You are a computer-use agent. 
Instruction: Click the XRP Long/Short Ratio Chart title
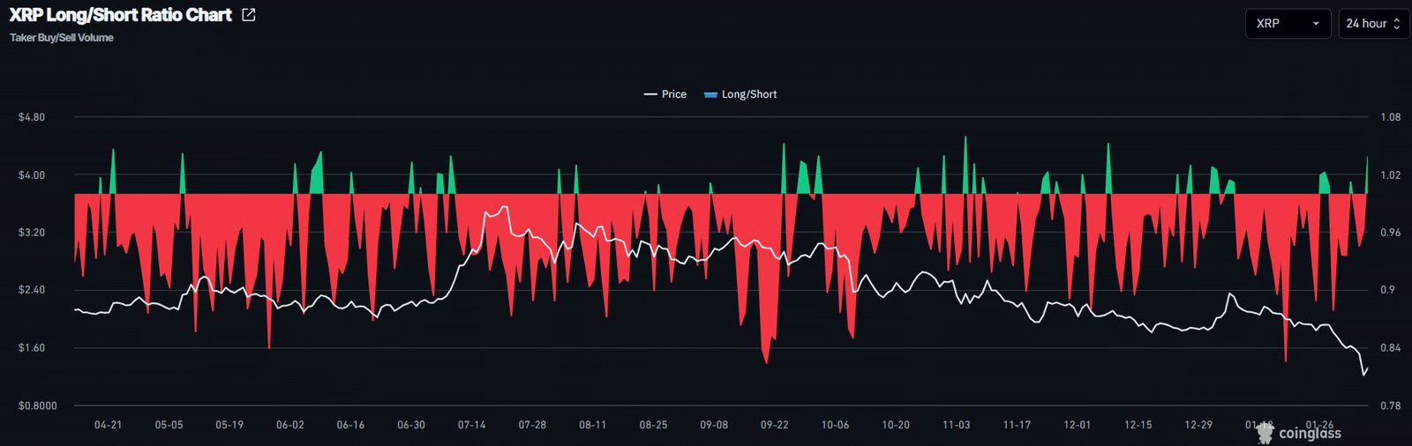[120, 15]
